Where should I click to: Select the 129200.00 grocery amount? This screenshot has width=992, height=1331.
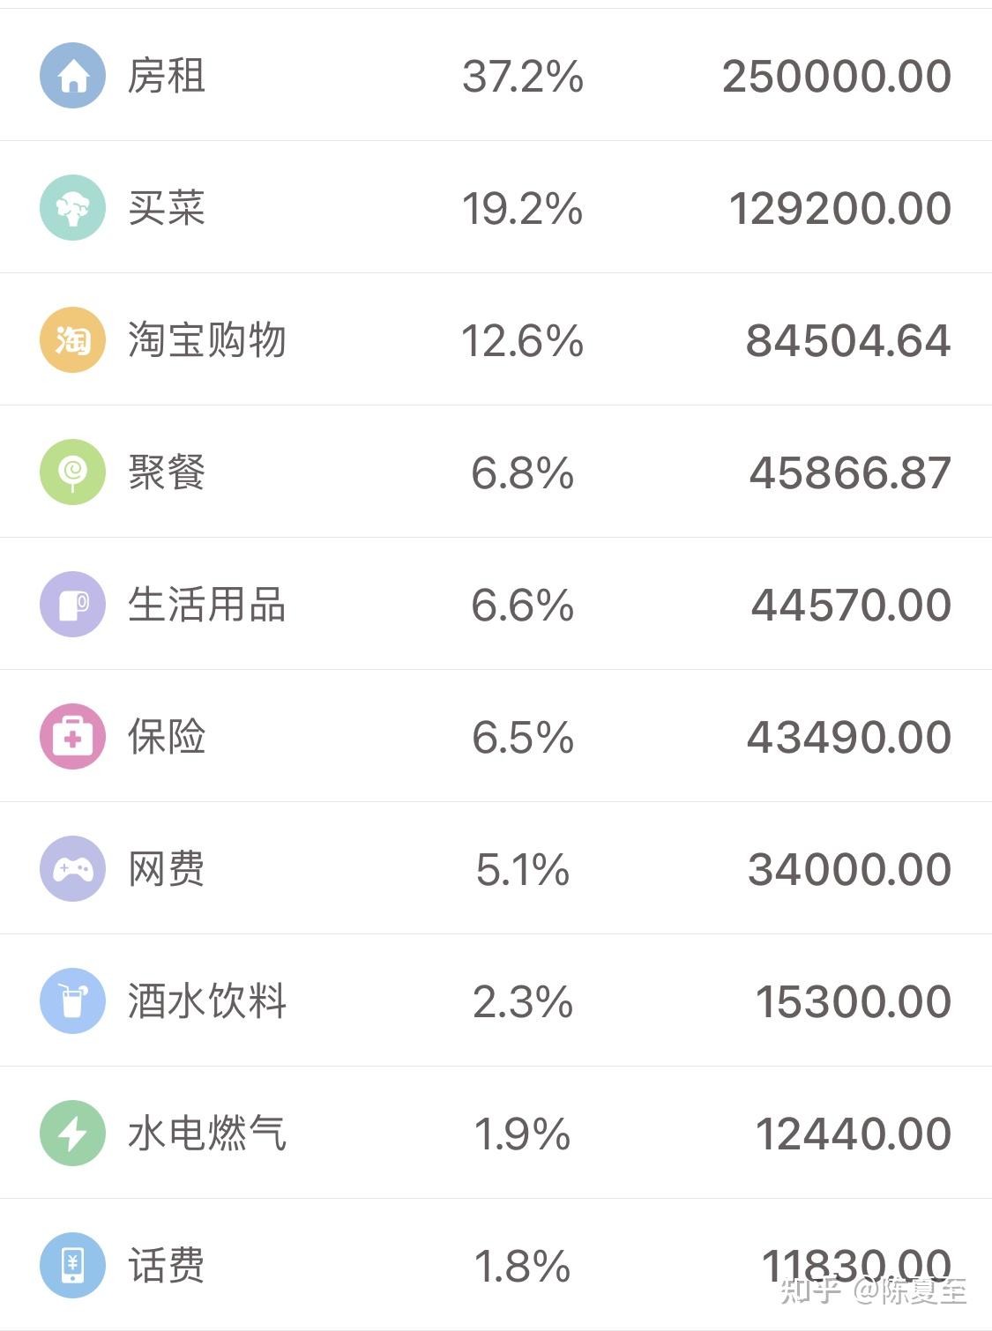pos(840,209)
